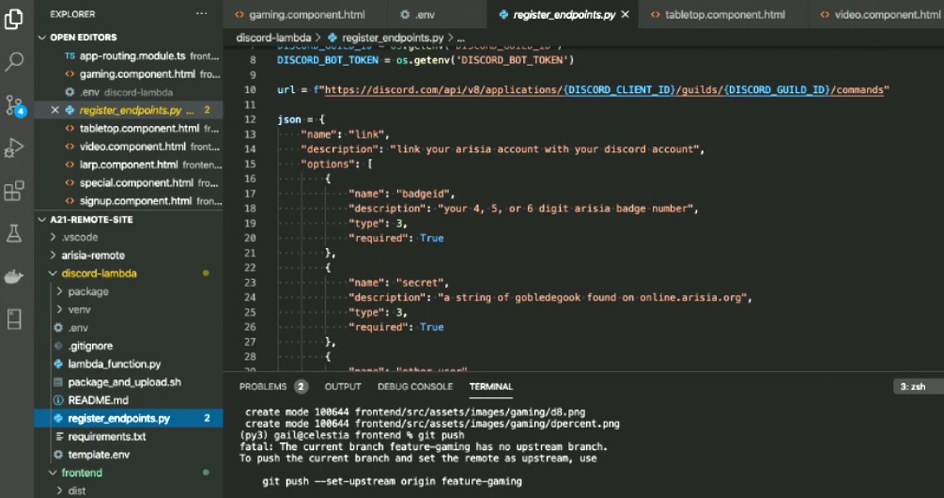This screenshot has height=498, width=944.
Task: Open the Explorer view in activity bar
Action: (x=14, y=19)
